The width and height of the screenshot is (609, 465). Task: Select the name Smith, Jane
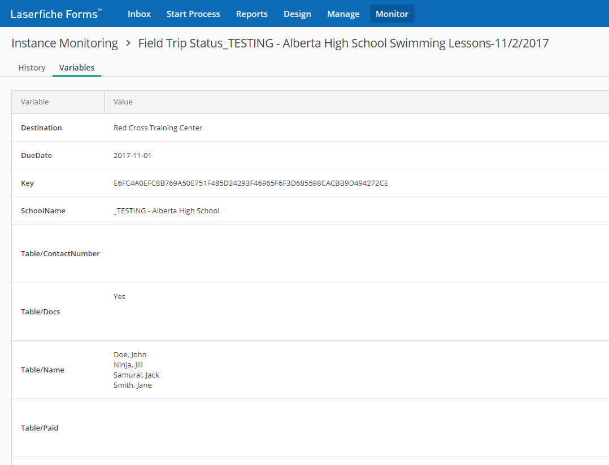(x=132, y=385)
